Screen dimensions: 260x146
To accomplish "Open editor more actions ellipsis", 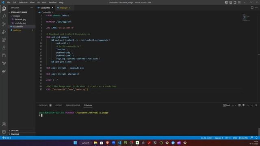I will point(256,8).
